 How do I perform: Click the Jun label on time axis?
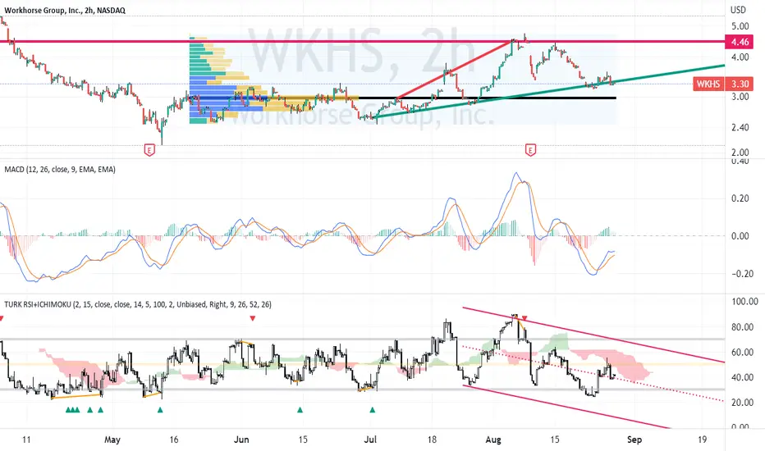pyautogui.click(x=241, y=440)
